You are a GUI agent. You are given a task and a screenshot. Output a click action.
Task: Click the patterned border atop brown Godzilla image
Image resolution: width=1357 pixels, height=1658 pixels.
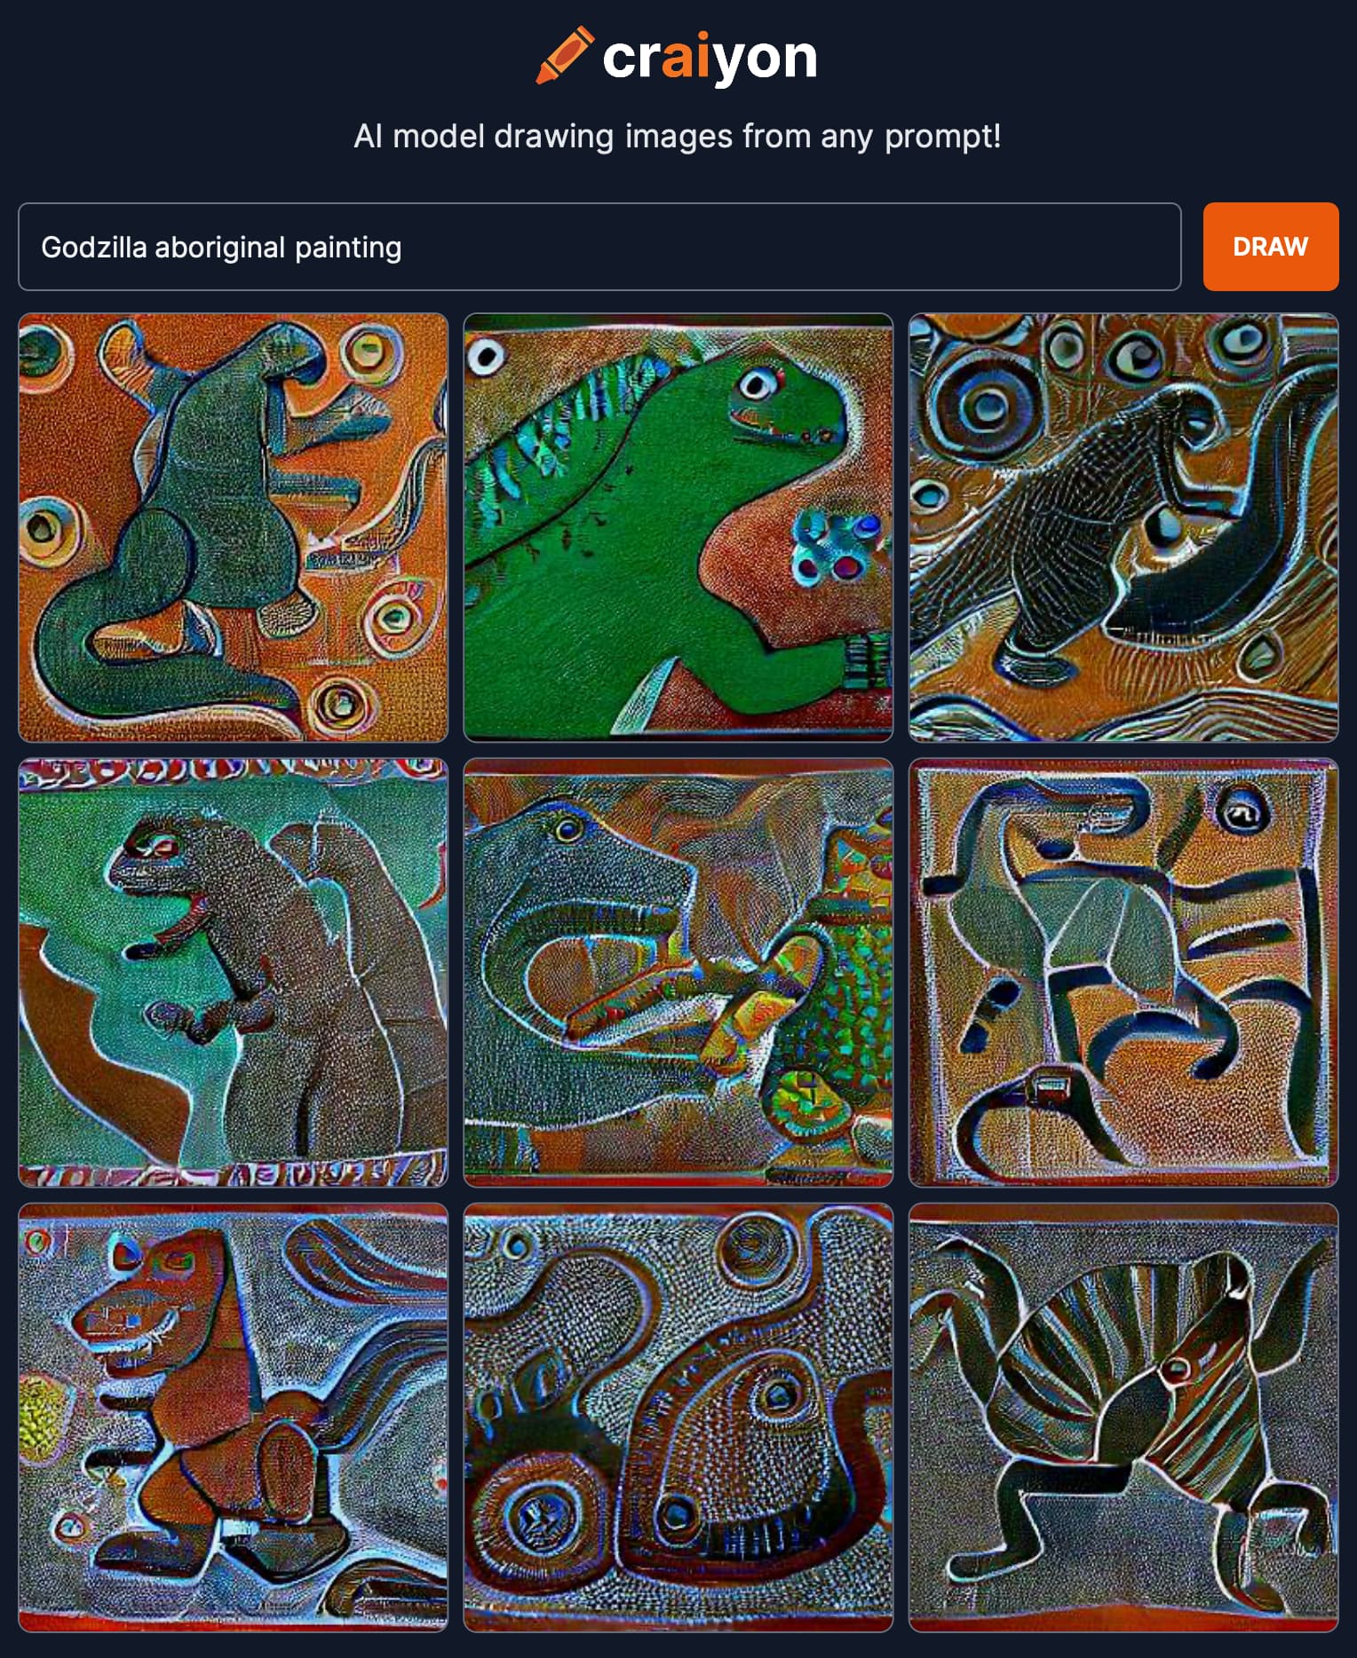(234, 773)
